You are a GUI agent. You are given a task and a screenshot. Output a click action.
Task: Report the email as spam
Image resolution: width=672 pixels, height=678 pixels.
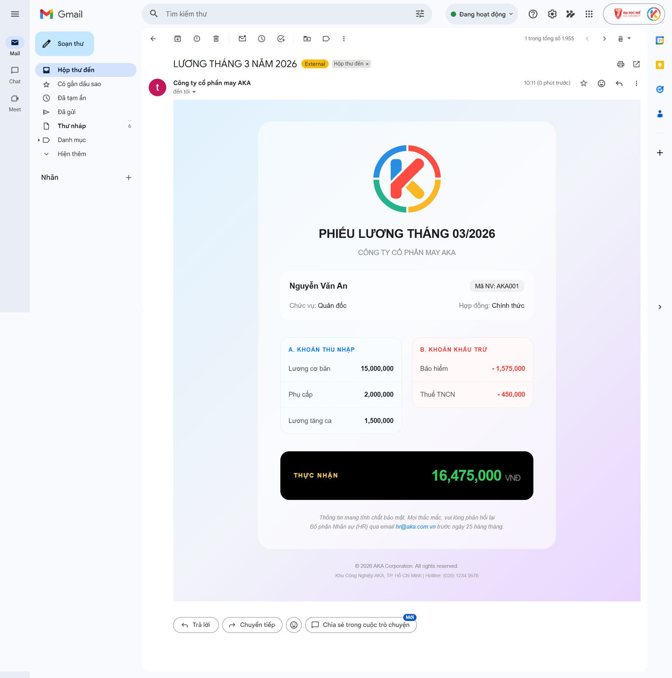pyautogui.click(x=197, y=38)
